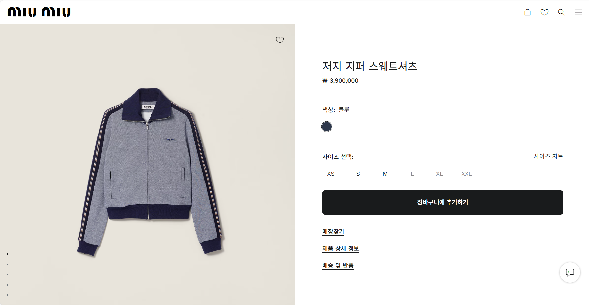Add jacket to wishlist via image heart
Image resolution: width=589 pixels, height=305 pixels.
[280, 40]
